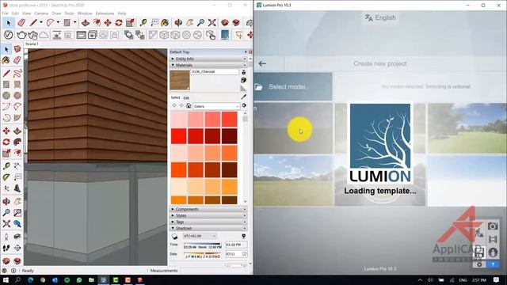Select the Tape Measure tool in top toolbar
The width and height of the screenshot is (507, 285).
pyautogui.click(x=143, y=23)
